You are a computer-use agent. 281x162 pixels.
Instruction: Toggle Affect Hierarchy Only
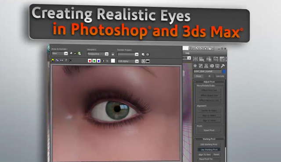pyautogui.click(x=209, y=100)
